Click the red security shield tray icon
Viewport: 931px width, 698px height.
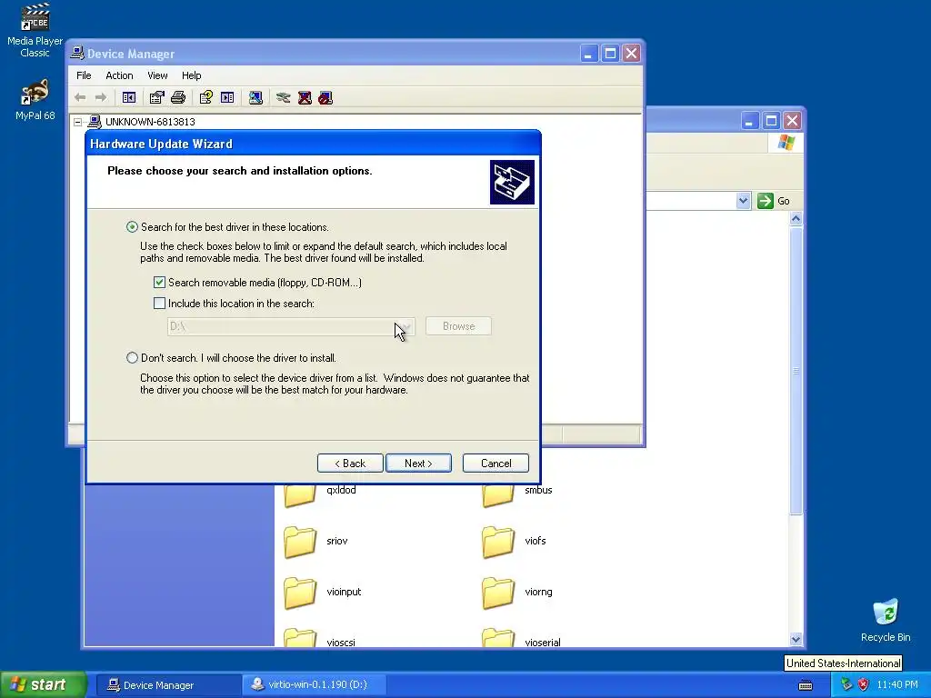click(864, 685)
